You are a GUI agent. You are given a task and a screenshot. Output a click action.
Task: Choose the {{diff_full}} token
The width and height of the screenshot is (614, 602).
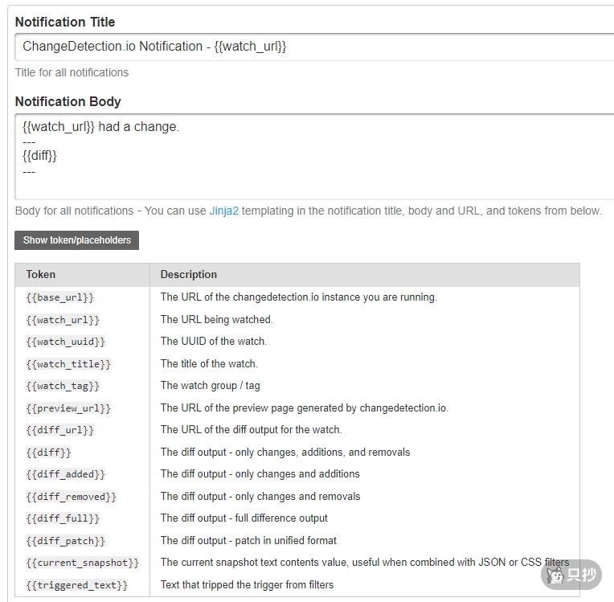[x=63, y=518]
